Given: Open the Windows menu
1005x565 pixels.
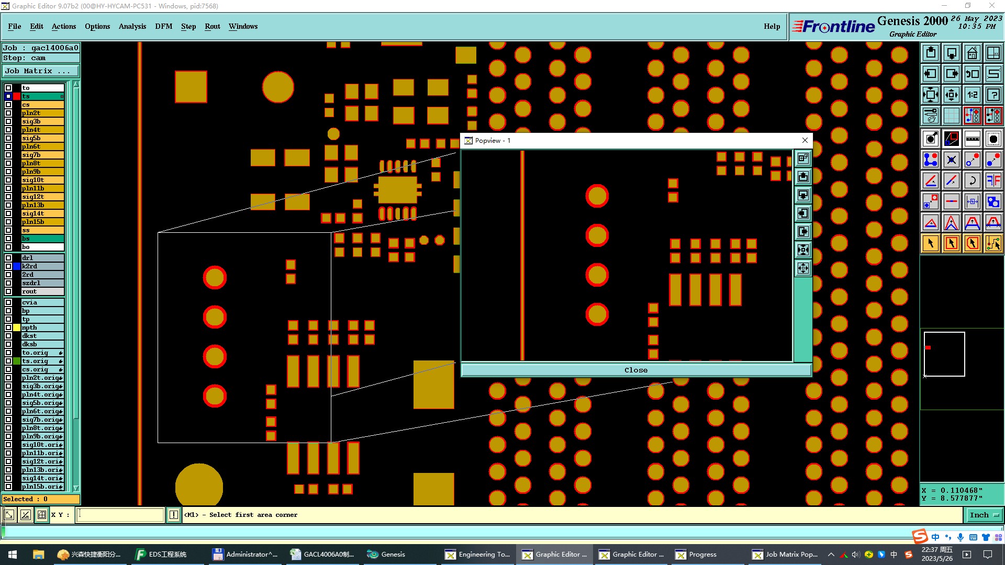Looking at the screenshot, I should (243, 26).
